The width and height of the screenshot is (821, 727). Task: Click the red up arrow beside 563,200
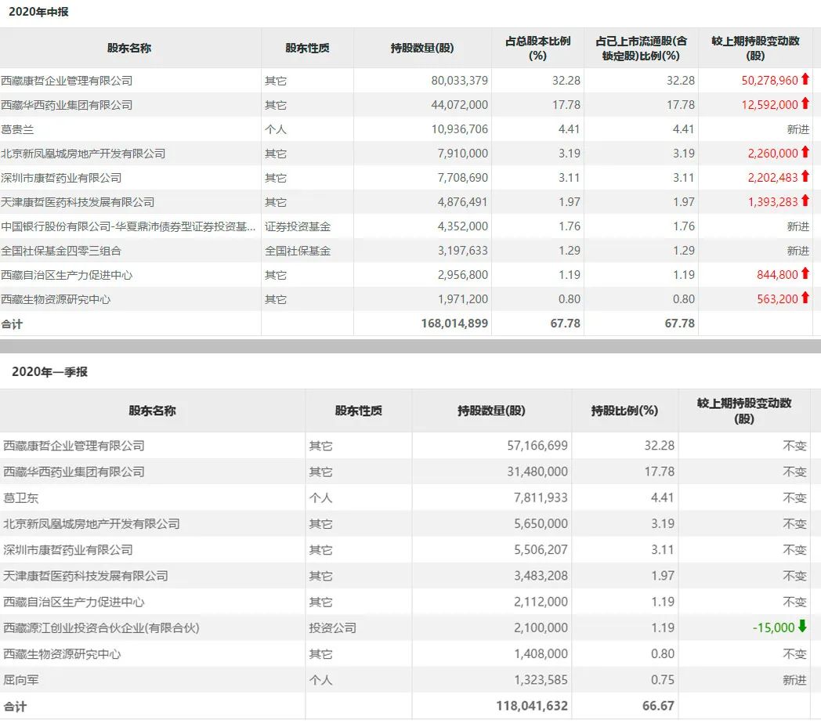click(805, 298)
